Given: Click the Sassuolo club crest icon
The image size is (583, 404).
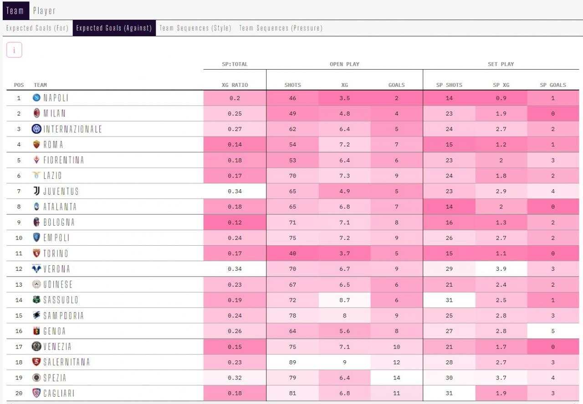Looking at the screenshot, I should (36, 299).
